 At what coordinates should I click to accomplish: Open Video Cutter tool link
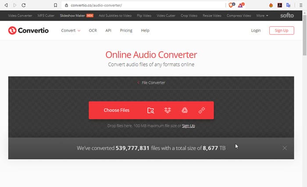click(166, 16)
